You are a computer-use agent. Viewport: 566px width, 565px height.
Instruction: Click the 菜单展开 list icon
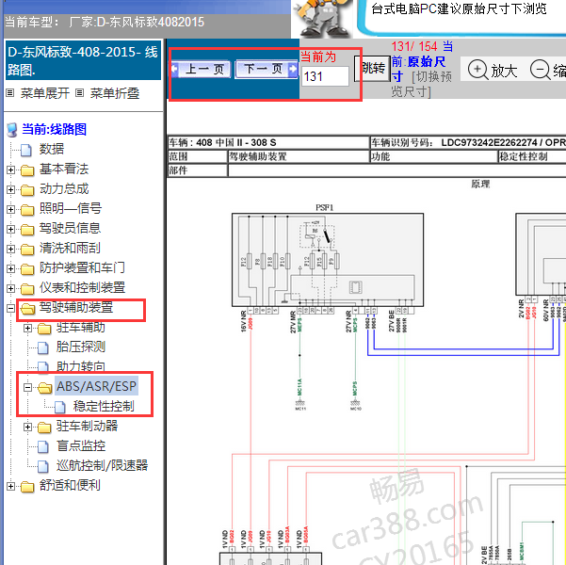(x=10, y=93)
